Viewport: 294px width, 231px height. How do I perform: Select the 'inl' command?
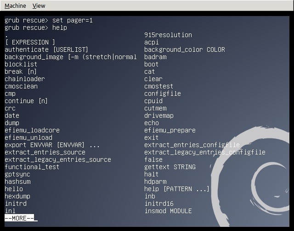click(x=10, y=211)
